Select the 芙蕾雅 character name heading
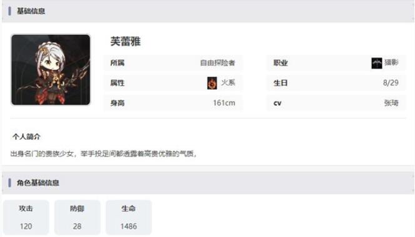Viewport: 415px width, 237px height. (x=126, y=42)
